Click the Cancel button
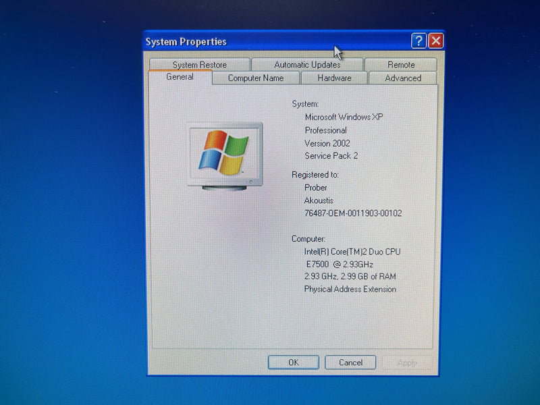 coord(350,362)
